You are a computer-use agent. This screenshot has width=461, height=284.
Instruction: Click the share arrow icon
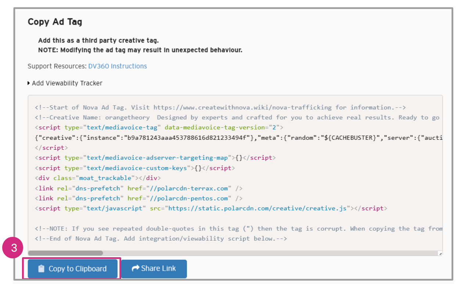click(x=135, y=268)
